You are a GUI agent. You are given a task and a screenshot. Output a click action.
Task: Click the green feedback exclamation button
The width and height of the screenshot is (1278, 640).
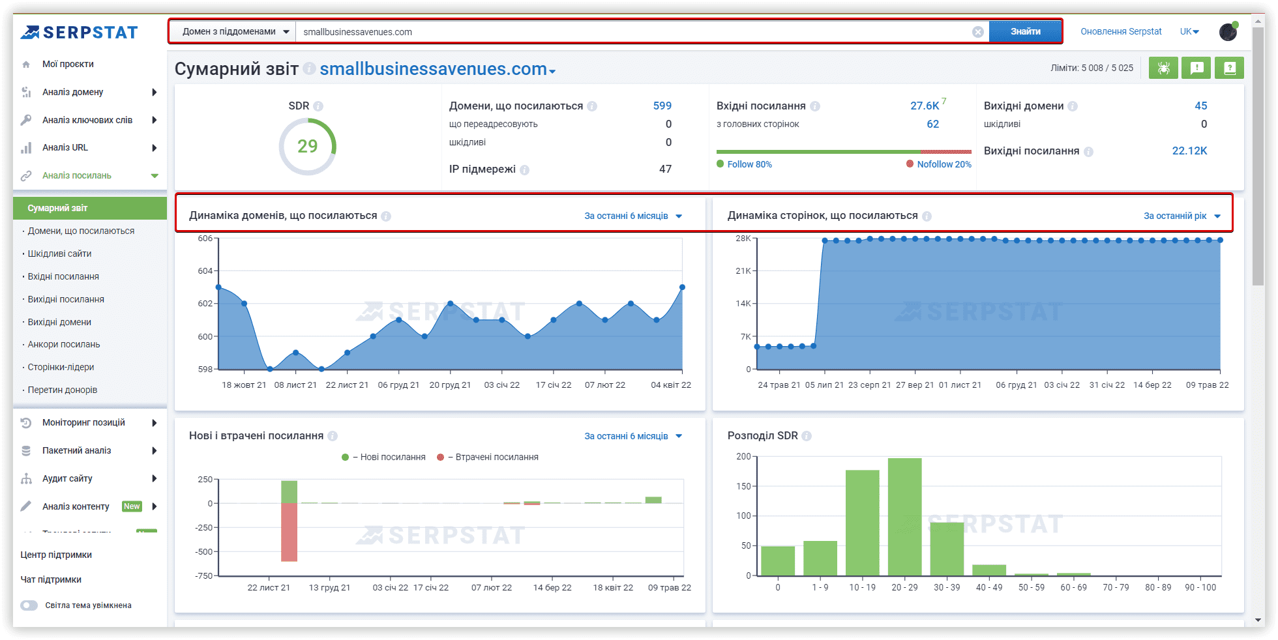click(x=1196, y=68)
